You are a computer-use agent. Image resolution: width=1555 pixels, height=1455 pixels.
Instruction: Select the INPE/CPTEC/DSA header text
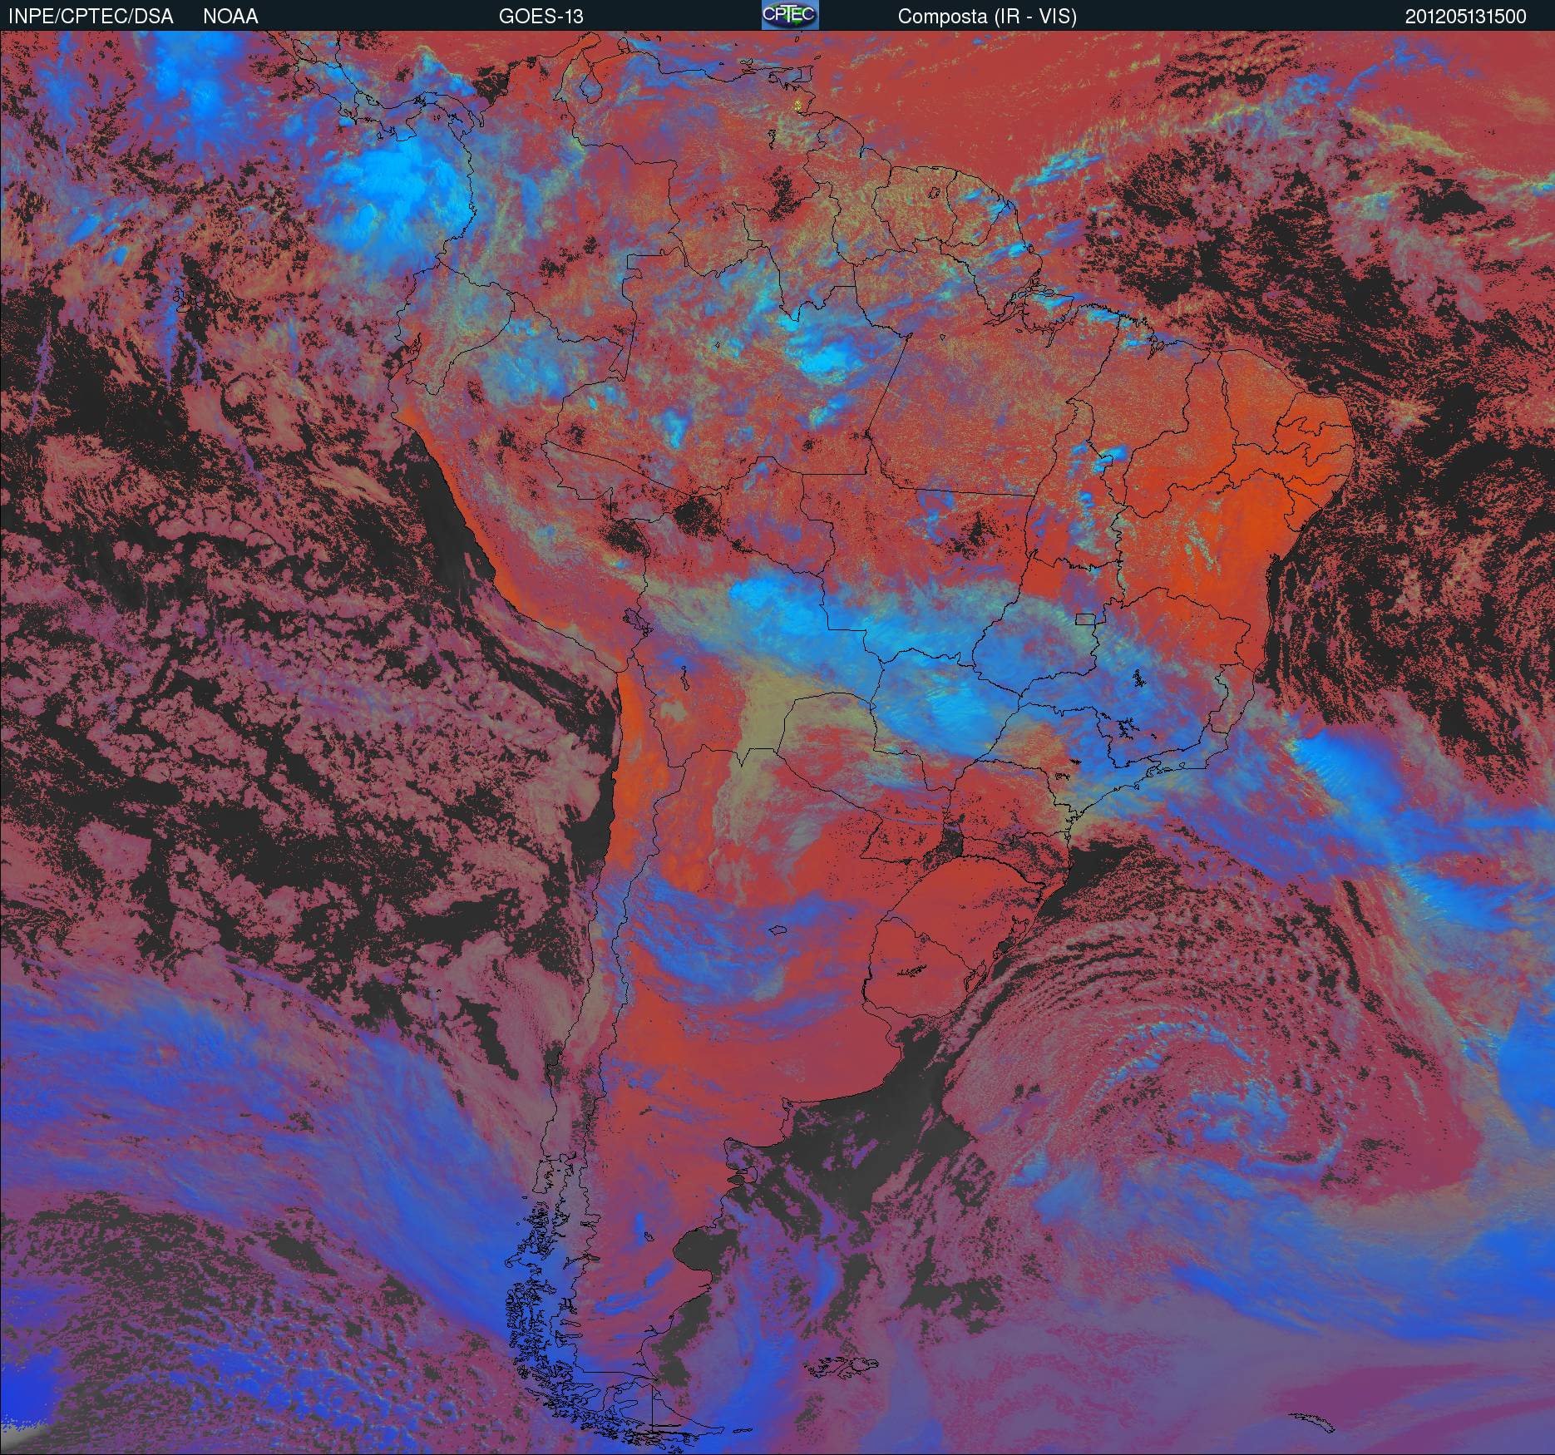coord(90,17)
